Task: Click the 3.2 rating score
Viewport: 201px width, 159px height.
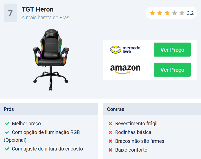Action: [x=190, y=13]
